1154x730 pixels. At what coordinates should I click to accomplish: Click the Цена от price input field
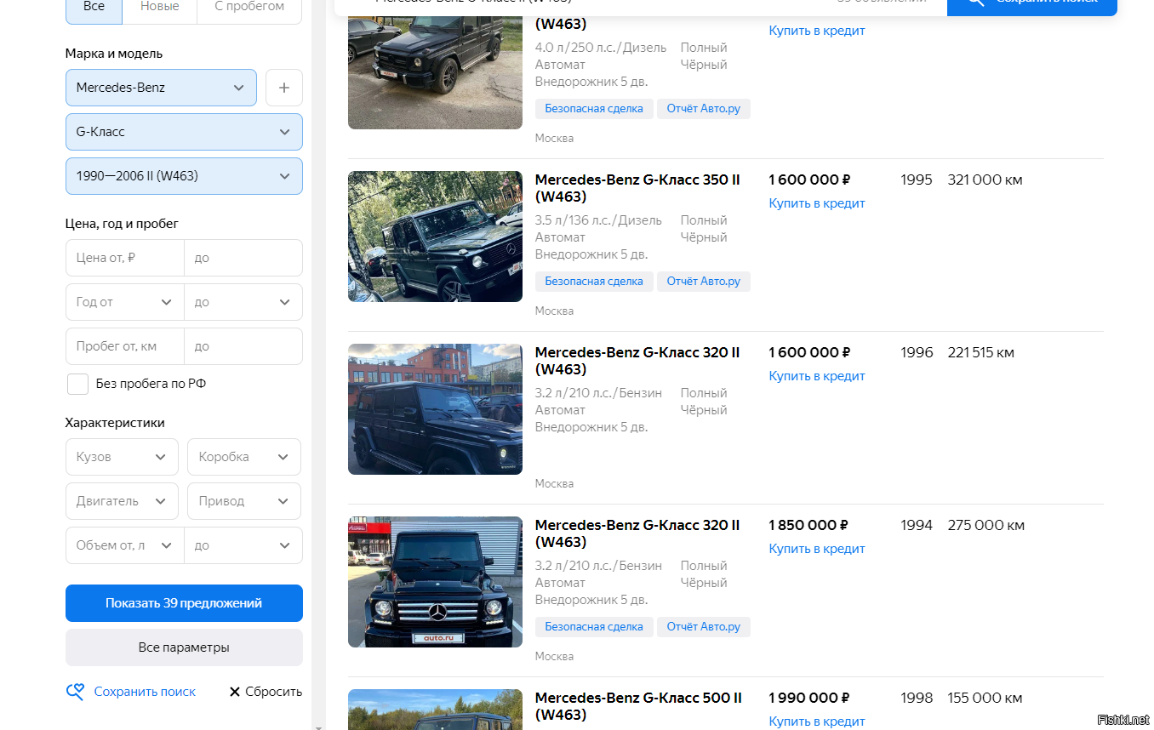[124, 258]
